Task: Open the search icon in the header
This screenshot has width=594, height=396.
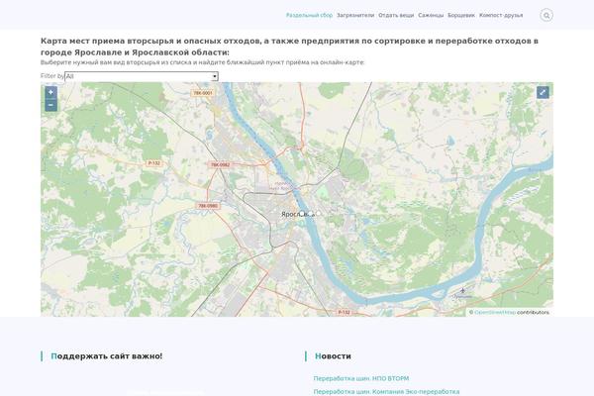Action: pyautogui.click(x=545, y=16)
